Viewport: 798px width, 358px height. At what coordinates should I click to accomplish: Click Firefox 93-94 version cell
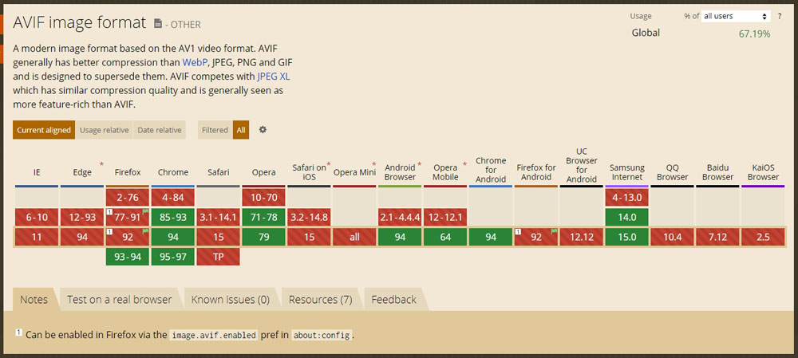tap(127, 257)
